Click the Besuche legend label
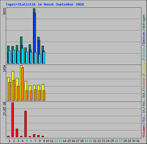 [x=144, y=67]
